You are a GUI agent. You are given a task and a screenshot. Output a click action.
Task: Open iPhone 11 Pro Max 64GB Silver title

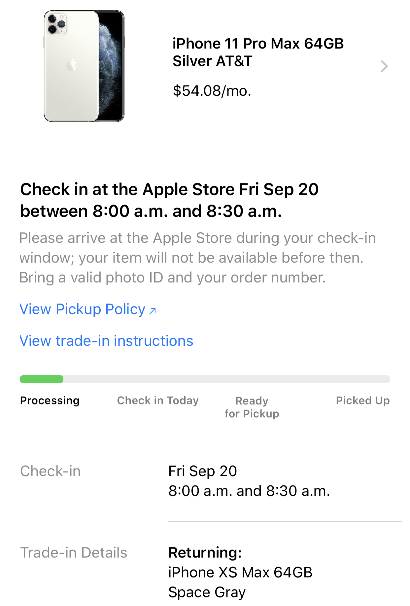click(x=258, y=52)
